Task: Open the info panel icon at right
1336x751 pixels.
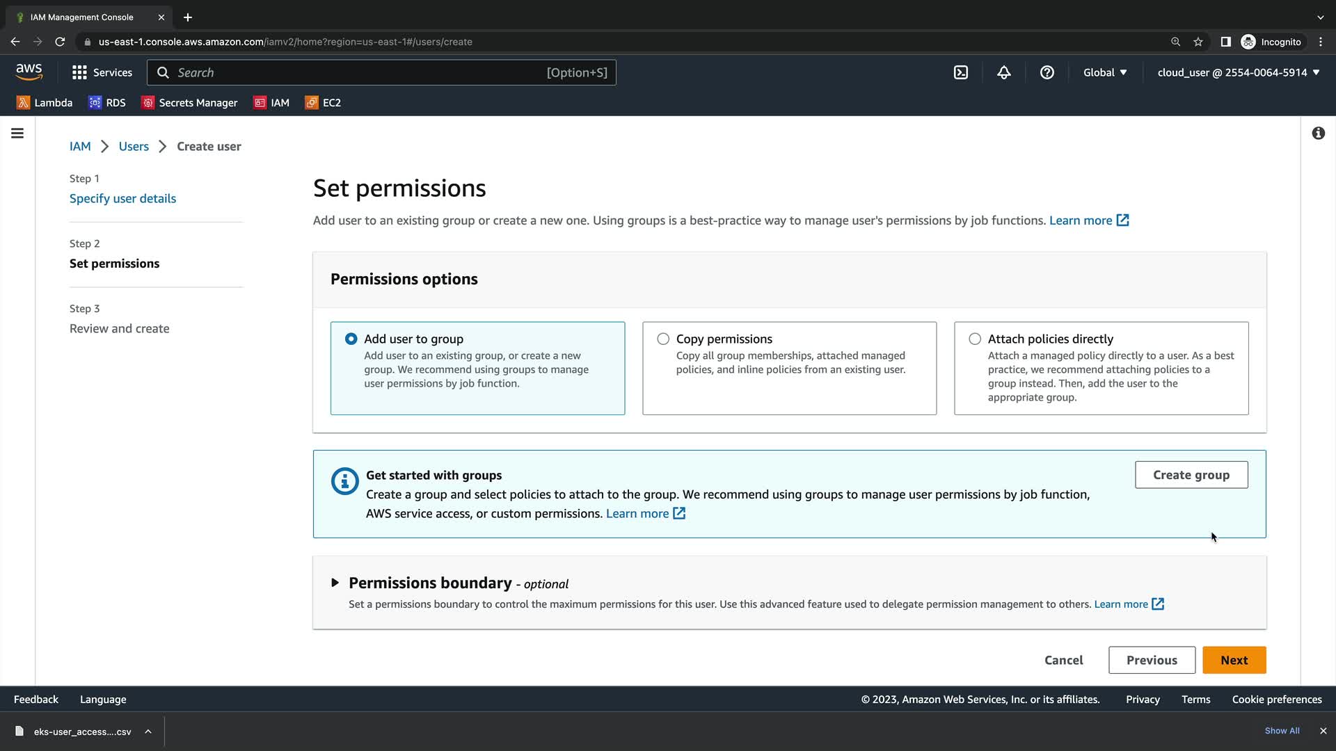Action: 1318,133
